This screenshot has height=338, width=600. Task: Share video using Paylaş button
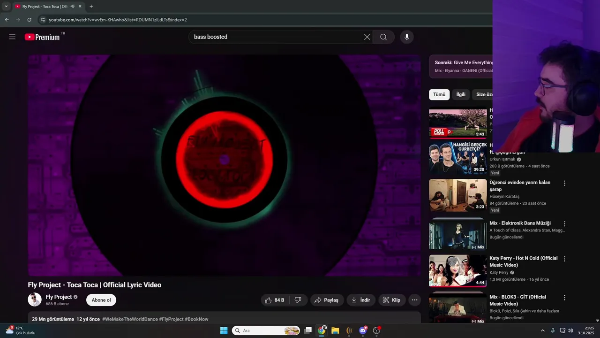(327, 300)
